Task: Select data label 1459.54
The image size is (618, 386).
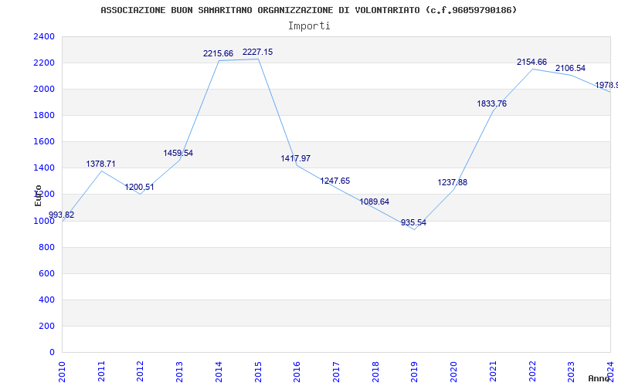Action: pos(178,153)
